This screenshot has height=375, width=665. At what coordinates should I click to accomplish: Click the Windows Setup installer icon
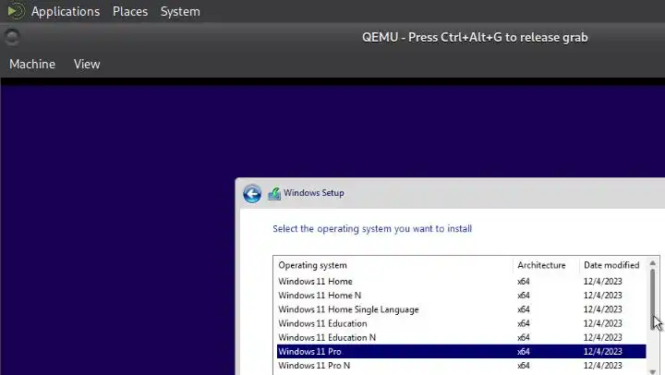click(x=274, y=193)
